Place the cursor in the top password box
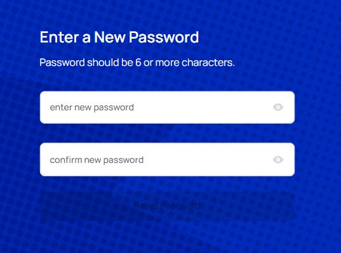 pos(167,107)
